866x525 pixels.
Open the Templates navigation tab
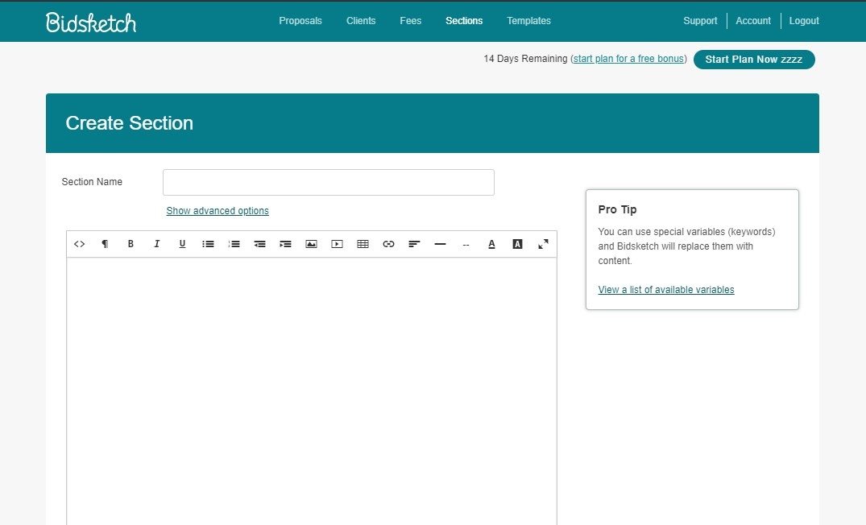(528, 21)
